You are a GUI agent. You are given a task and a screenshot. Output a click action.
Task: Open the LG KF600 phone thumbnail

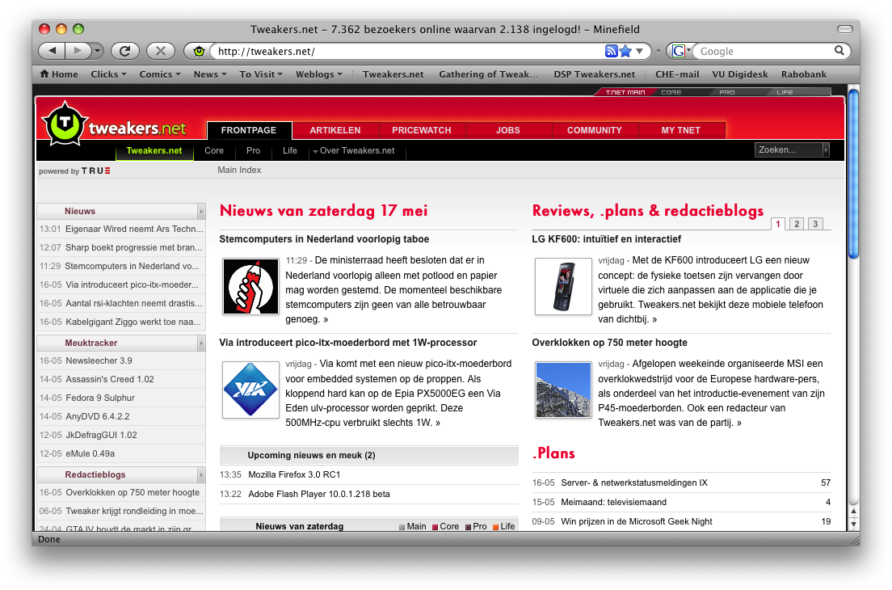coord(563,286)
